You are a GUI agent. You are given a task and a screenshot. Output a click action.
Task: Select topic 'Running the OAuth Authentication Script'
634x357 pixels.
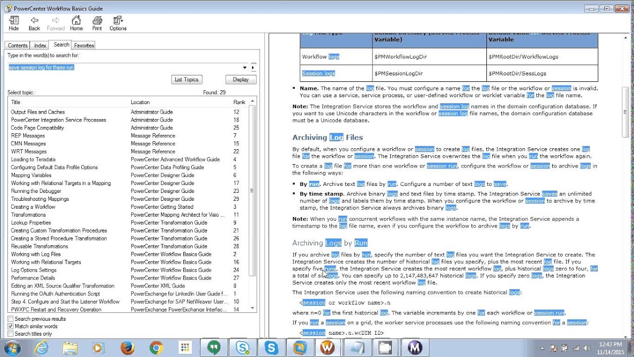55,294
